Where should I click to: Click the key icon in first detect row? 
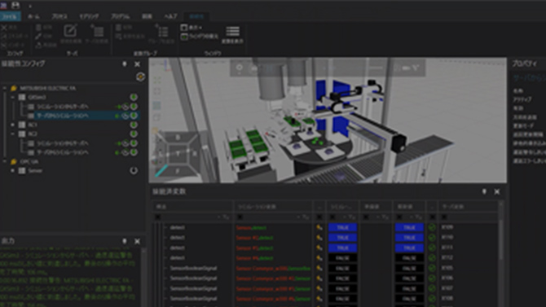click(319, 227)
